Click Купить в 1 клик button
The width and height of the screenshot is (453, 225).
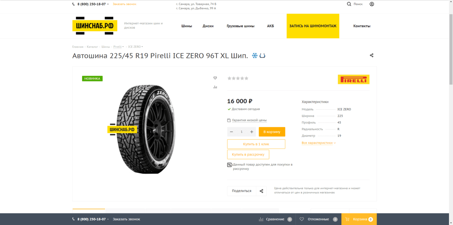point(256,144)
